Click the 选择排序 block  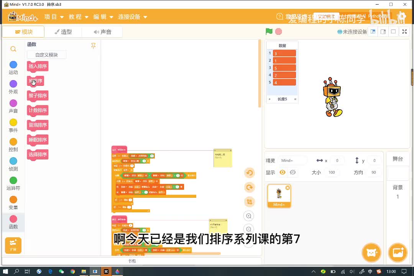[x=38, y=154]
